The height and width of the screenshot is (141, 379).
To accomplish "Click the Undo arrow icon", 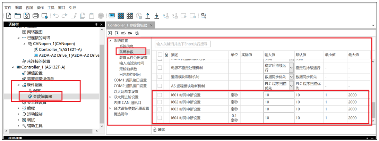I will pyautogui.click(x=56, y=16).
